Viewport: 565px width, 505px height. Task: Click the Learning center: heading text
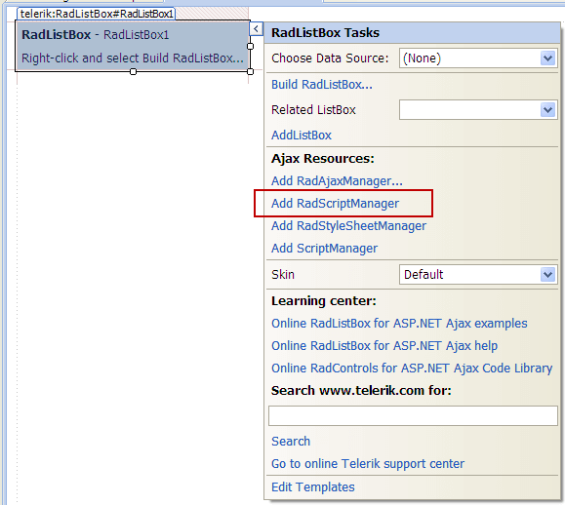pos(324,301)
